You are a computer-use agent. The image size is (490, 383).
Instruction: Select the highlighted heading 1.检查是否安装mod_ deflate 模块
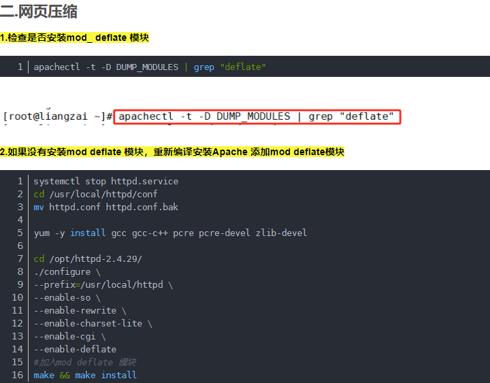(74, 37)
